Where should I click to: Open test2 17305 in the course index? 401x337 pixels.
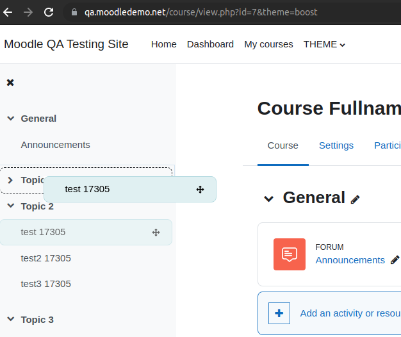45,258
